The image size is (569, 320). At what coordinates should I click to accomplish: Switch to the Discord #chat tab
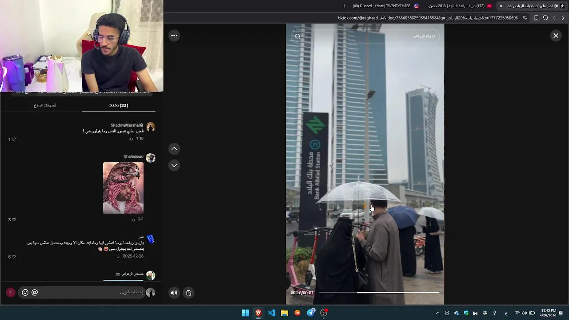(385, 6)
